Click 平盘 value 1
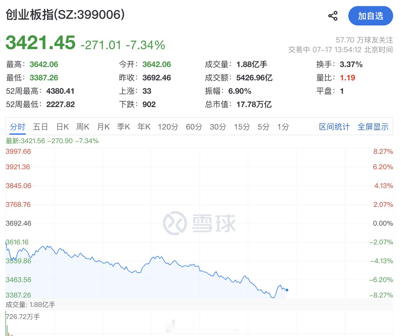This screenshot has height=336, width=401. click(342, 91)
